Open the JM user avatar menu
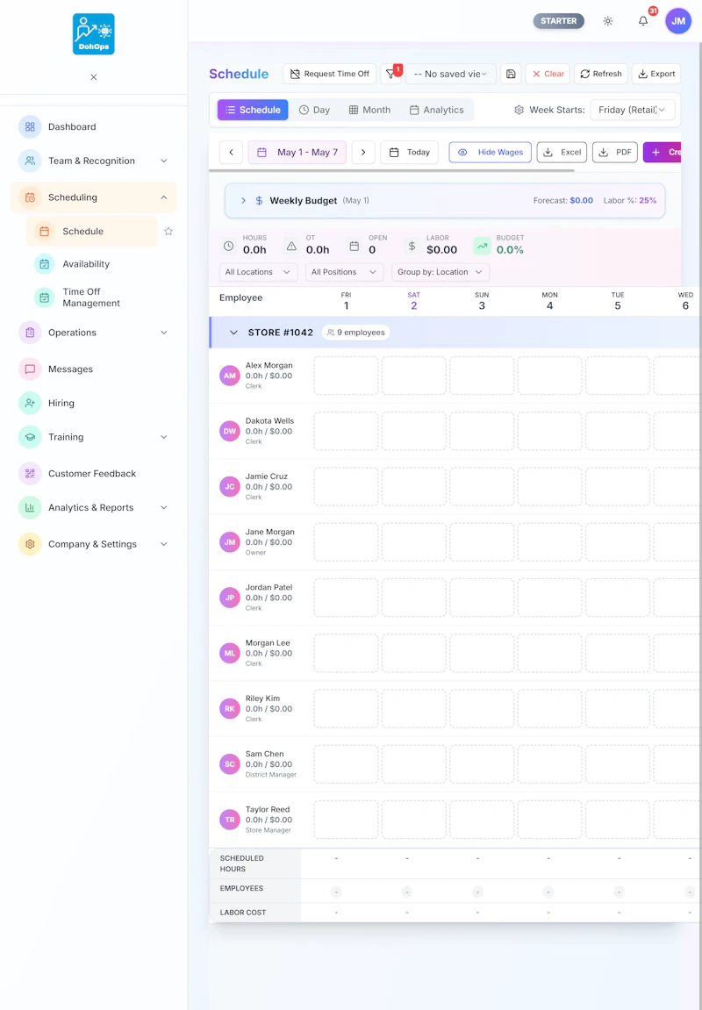Image resolution: width=702 pixels, height=1010 pixels. [x=678, y=21]
